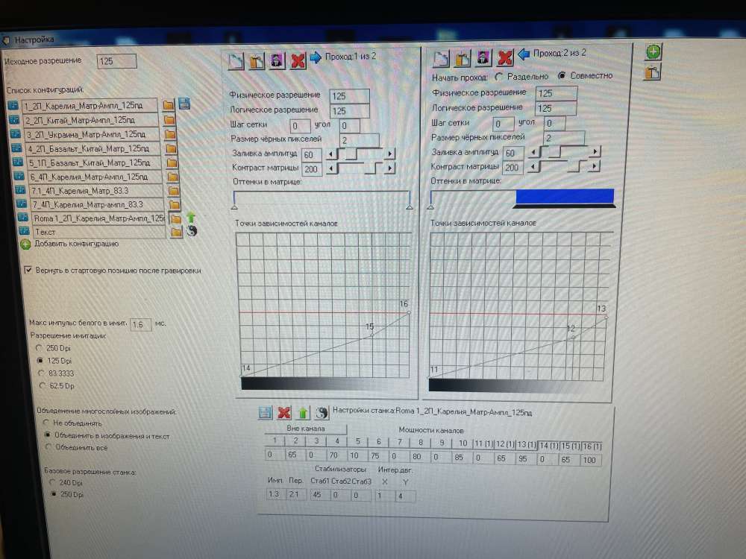Choose 'Не объединять' merge option
The width and height of the screenshot is (746, 559).
(48, 423)
